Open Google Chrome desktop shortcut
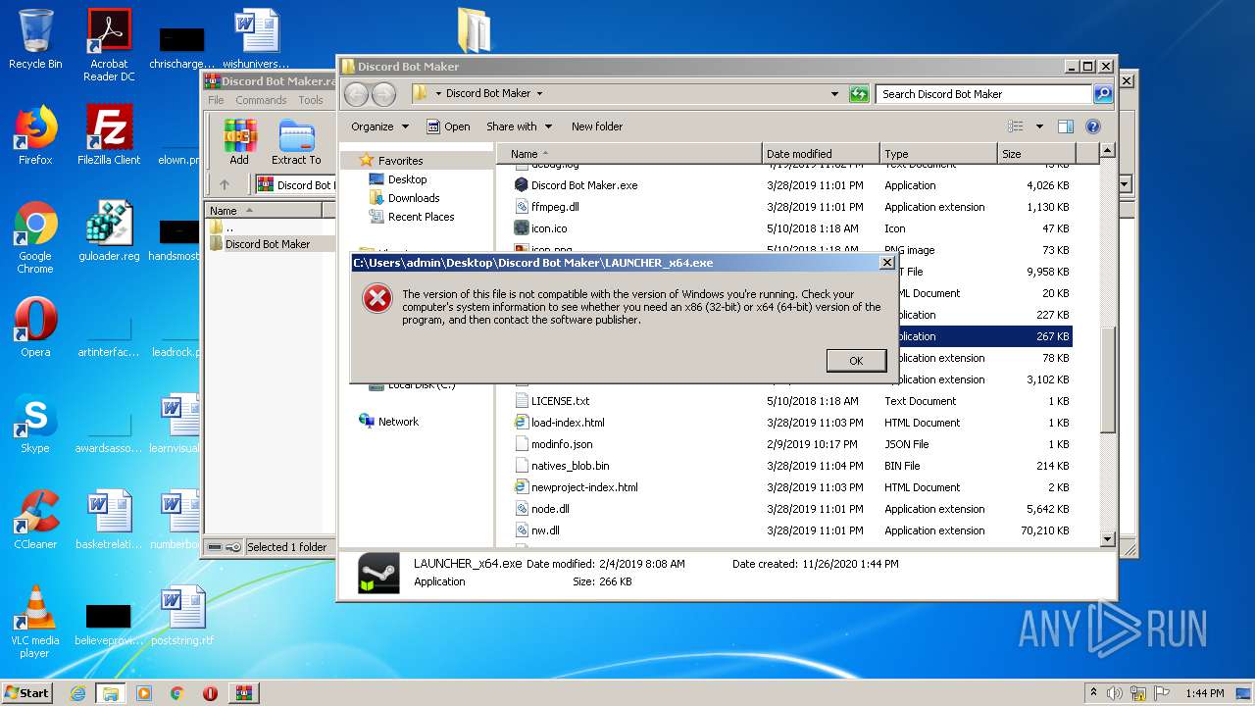 pos(35,237)
